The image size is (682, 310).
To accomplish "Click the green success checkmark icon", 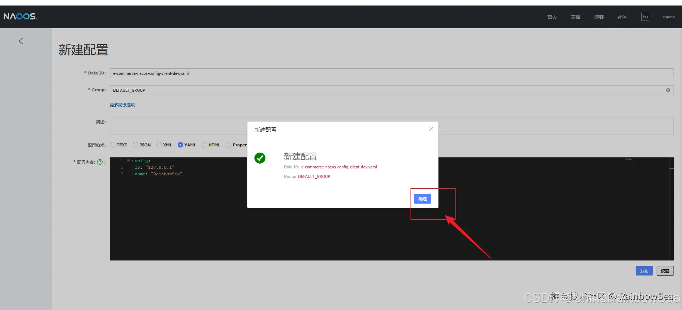I will (260, 158).
